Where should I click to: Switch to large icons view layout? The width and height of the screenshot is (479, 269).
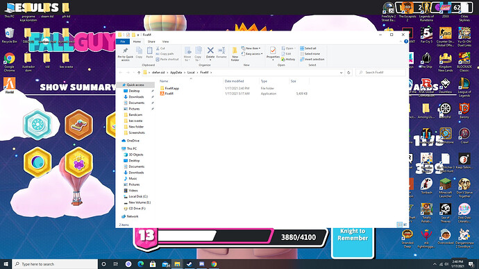tap(405, 225)
